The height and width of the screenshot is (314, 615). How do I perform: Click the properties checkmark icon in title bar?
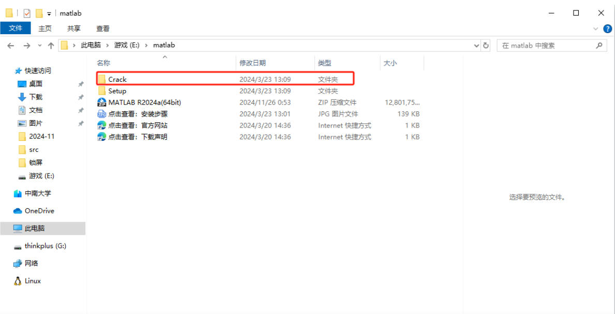click(x=27, y=13)
